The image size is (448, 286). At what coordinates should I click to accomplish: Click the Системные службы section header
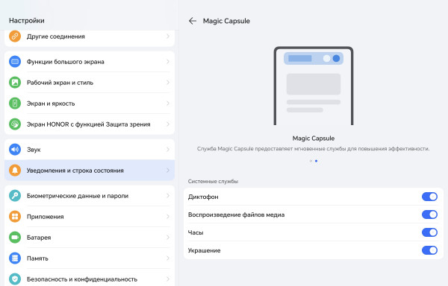pos(213,181)
